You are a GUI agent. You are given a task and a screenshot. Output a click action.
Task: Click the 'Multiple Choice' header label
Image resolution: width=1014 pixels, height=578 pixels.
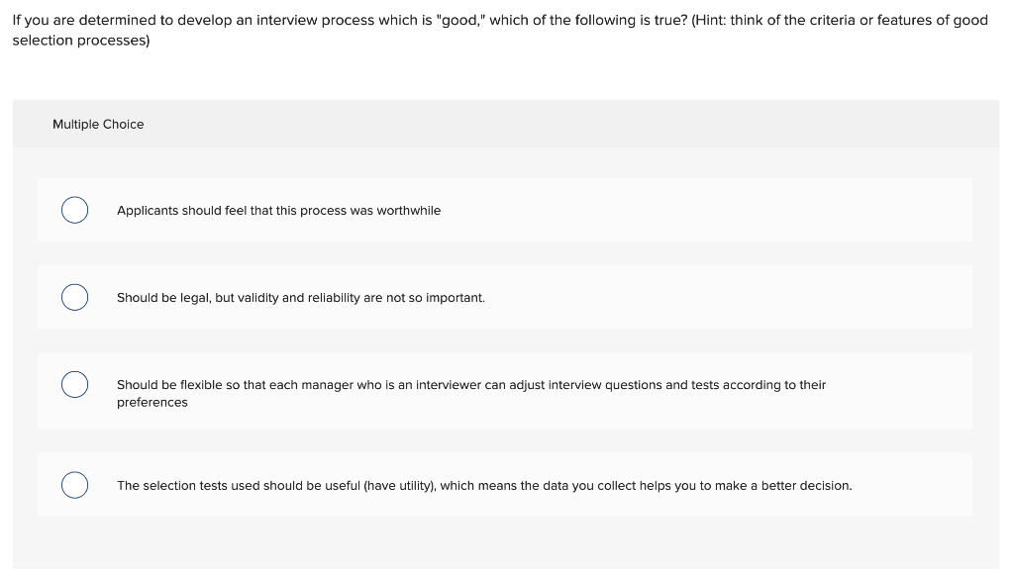98,124
